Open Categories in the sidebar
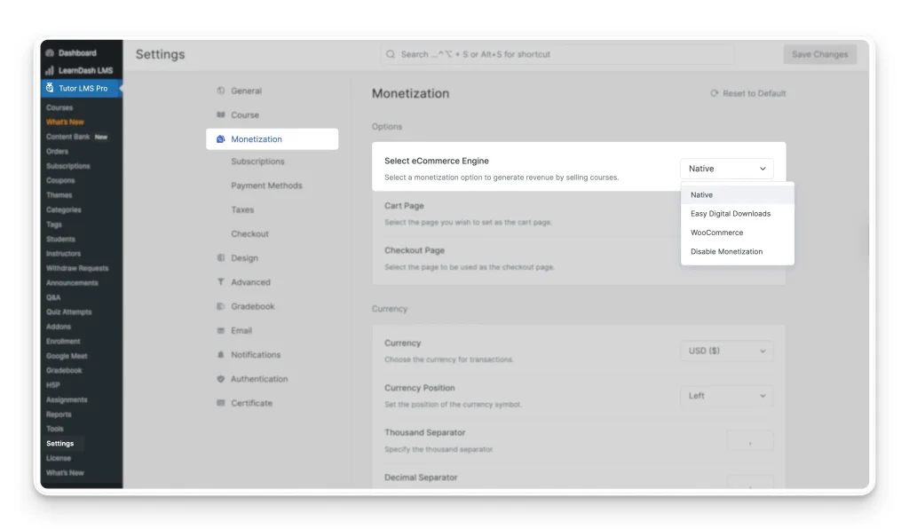Screen dimensions: 909x529 (64, 209)
